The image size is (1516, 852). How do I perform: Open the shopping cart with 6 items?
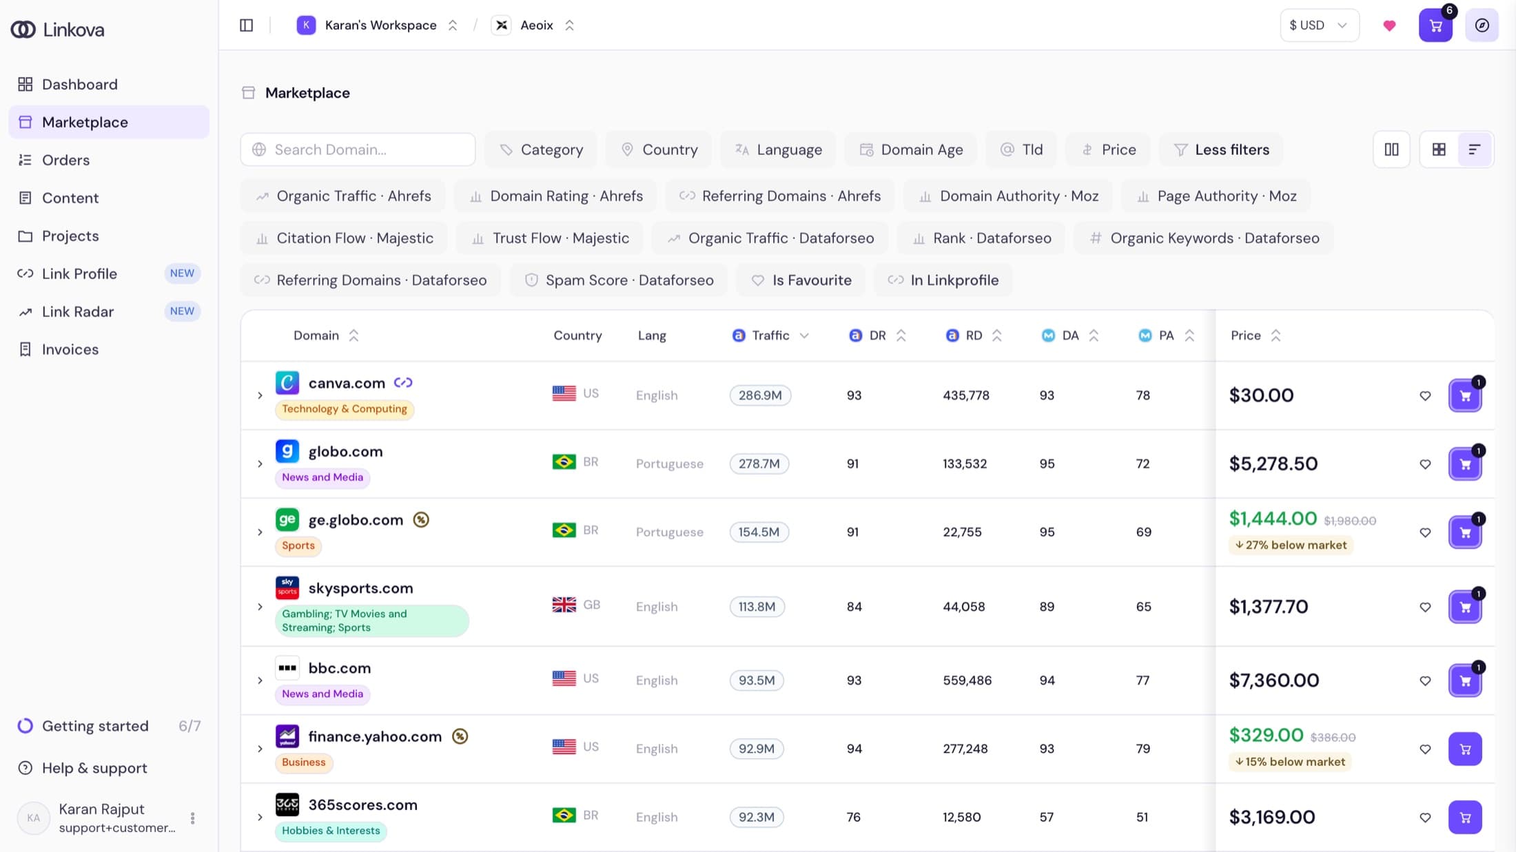1435,25
